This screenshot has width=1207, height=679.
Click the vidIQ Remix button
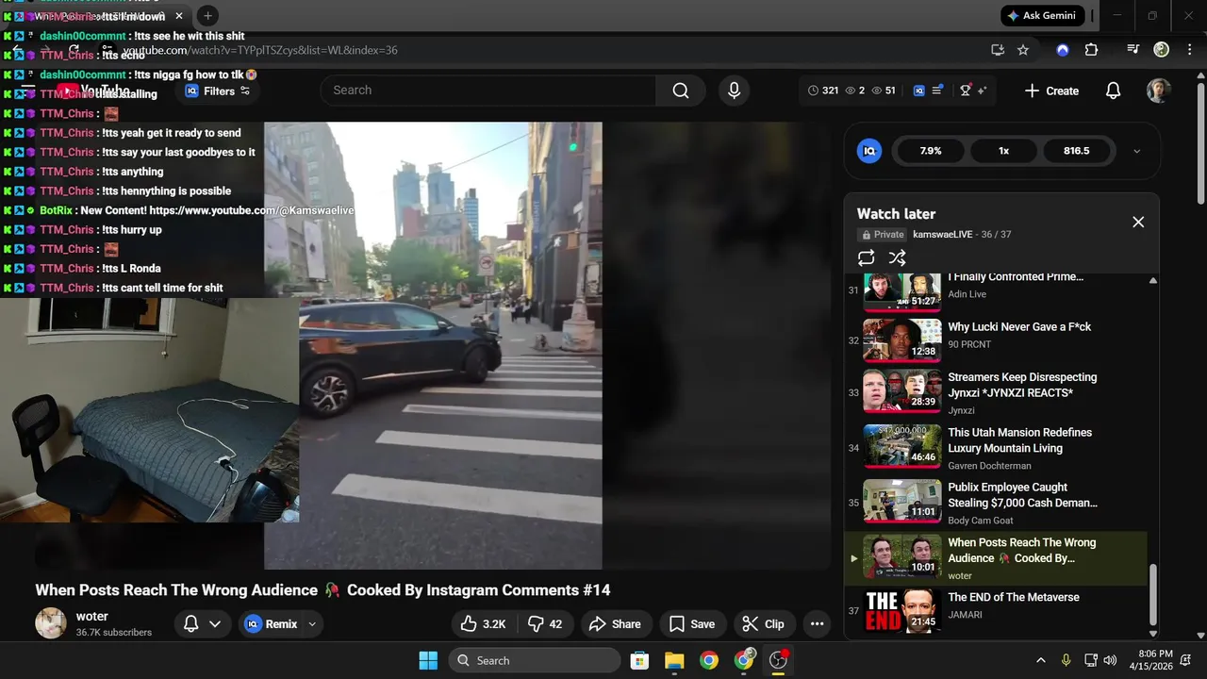272,623
